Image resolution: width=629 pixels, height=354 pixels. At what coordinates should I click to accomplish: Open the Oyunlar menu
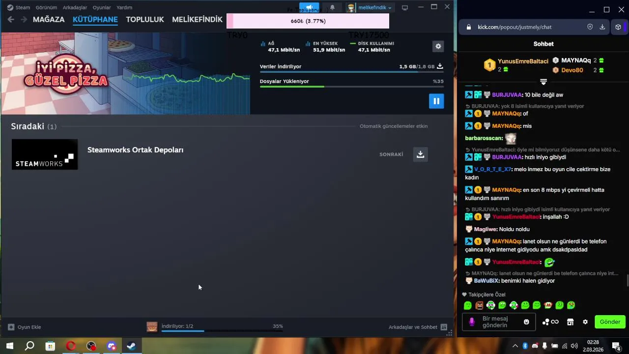coord(102,7)
